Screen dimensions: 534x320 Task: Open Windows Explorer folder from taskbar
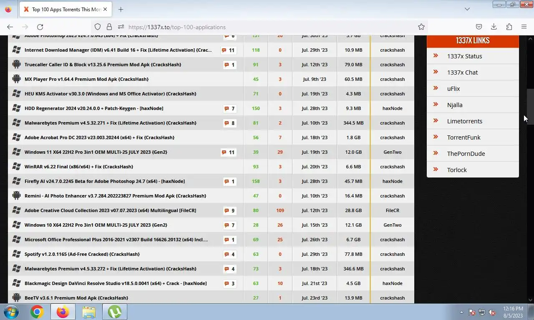(88, 312)
